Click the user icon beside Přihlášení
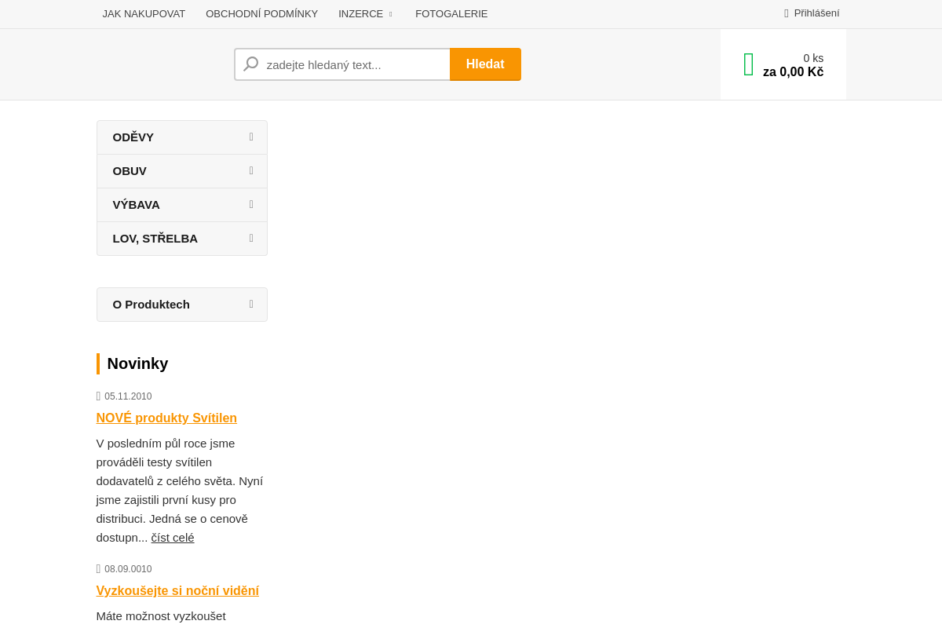Image resolution: width=942 pixels, height=628 pixels. coord(787,13)
